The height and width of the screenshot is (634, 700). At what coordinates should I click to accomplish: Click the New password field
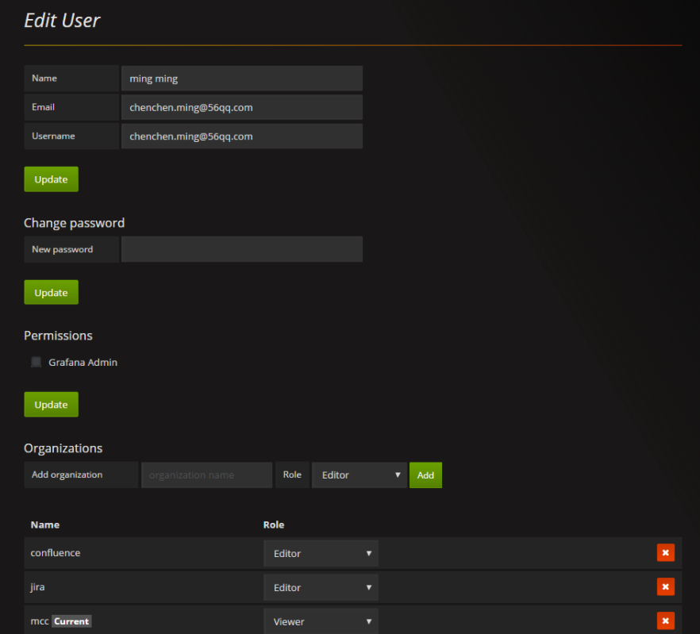(x=241, y=249)
